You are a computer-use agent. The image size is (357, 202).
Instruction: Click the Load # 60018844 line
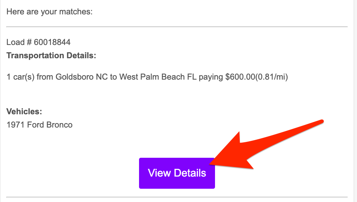[38, 42]
